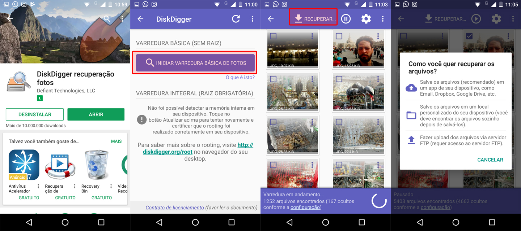
Task: Tap the active RECUPERAR... button
Action: pyautogui.click(x=313, y=18)
